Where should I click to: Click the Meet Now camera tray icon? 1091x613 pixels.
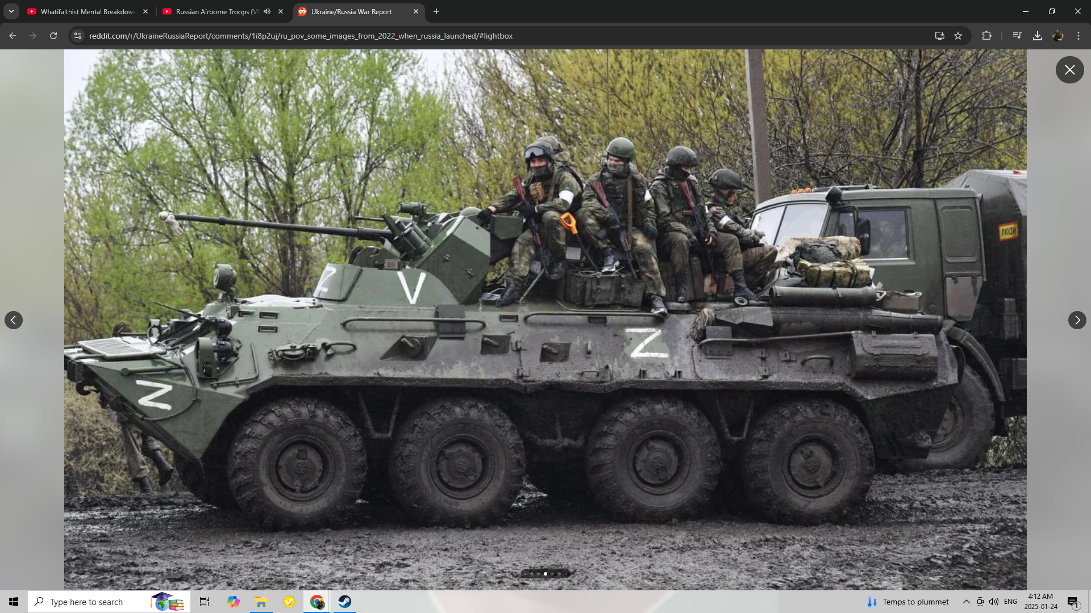(x=980, y=602)
